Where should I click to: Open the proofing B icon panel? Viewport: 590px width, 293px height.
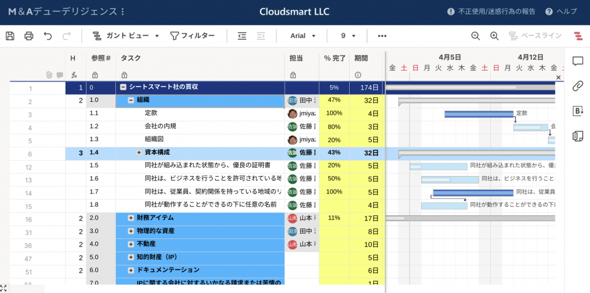point(577,111)
